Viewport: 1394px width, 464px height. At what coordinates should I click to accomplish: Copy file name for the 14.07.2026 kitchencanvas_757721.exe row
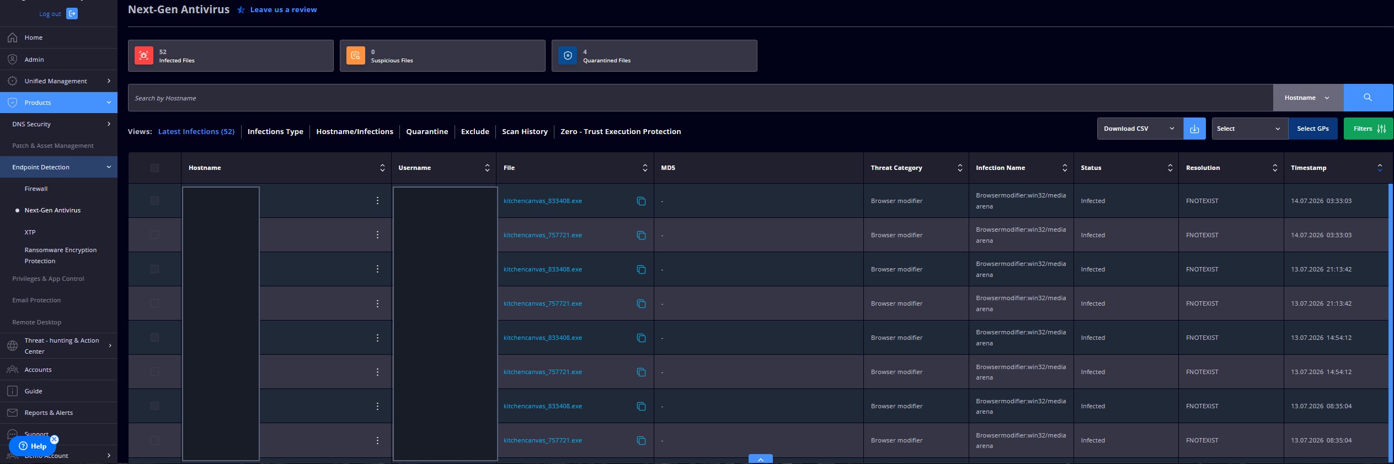click(x=641, y=235)
